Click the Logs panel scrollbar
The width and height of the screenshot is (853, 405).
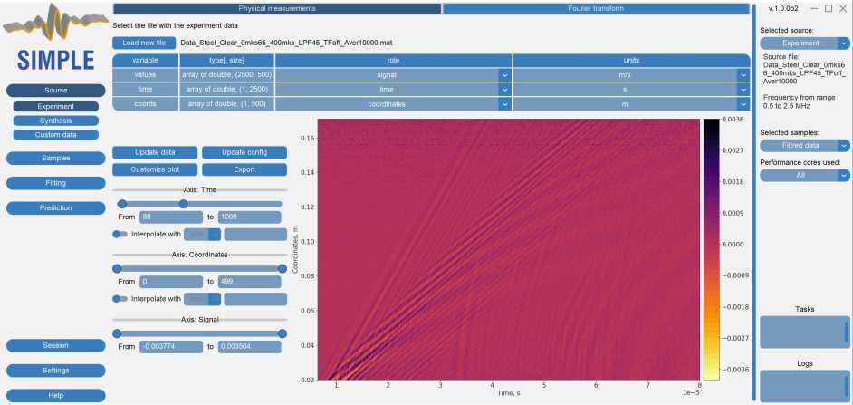click(x=847, y=387)
